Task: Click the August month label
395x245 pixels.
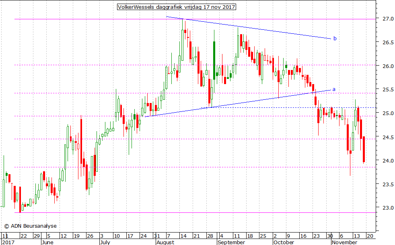Action: point(165,242)
